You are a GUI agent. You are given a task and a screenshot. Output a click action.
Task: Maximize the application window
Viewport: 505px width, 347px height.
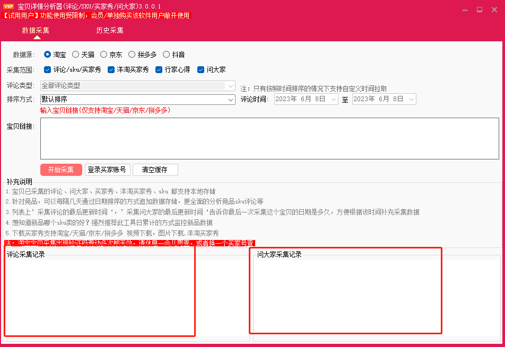pyautogui.click(x=480, y=10)
